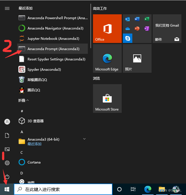Open the Excel icon in Office group tile

point(147,19)
